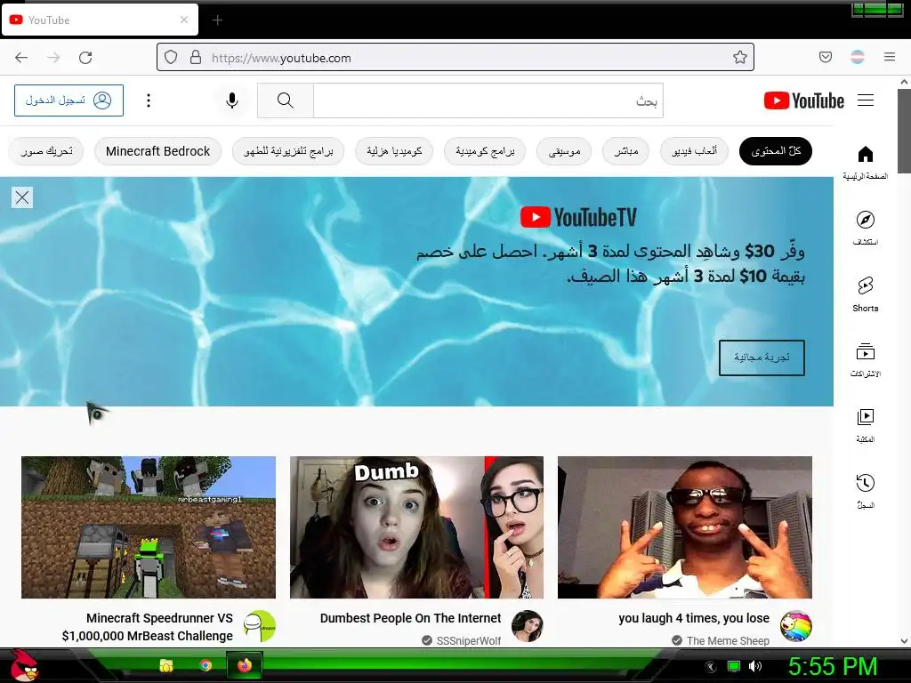Open YouTube settings three-dot menu
911x683 pixels.
(149, 100)
